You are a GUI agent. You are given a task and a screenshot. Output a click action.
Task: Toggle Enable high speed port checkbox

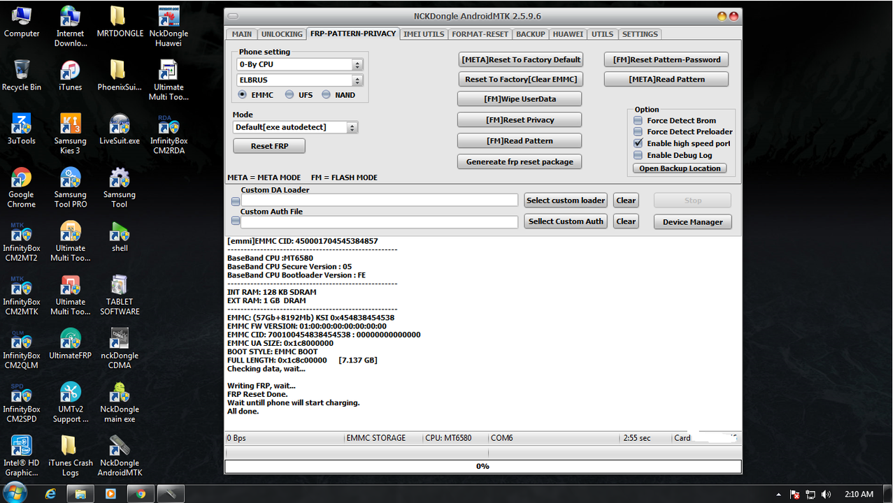[x=638, y=143]
